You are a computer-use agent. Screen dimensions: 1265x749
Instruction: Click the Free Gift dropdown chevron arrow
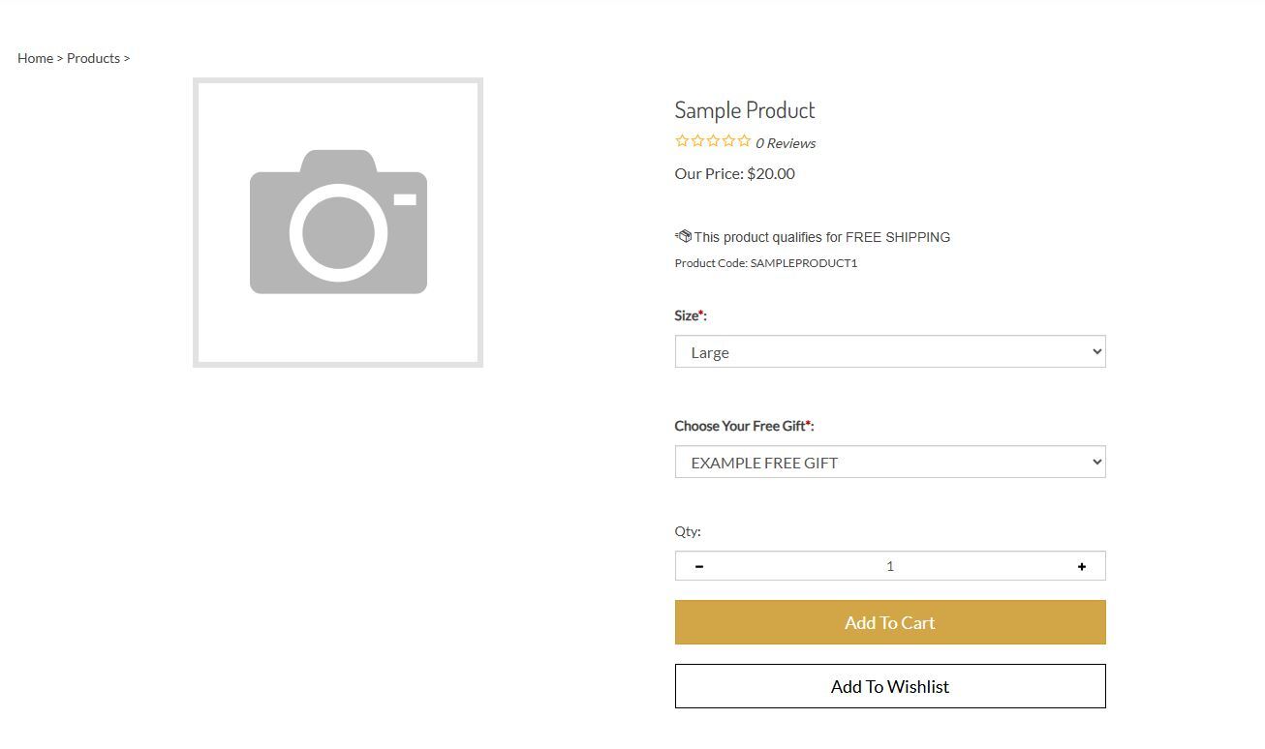[1095, 462]
